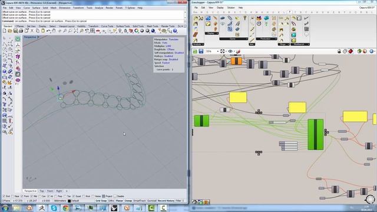Click the blue sphere icon at Grasshopper toolbar right
Screen dimensions: 377x212
tap(372, 51)
